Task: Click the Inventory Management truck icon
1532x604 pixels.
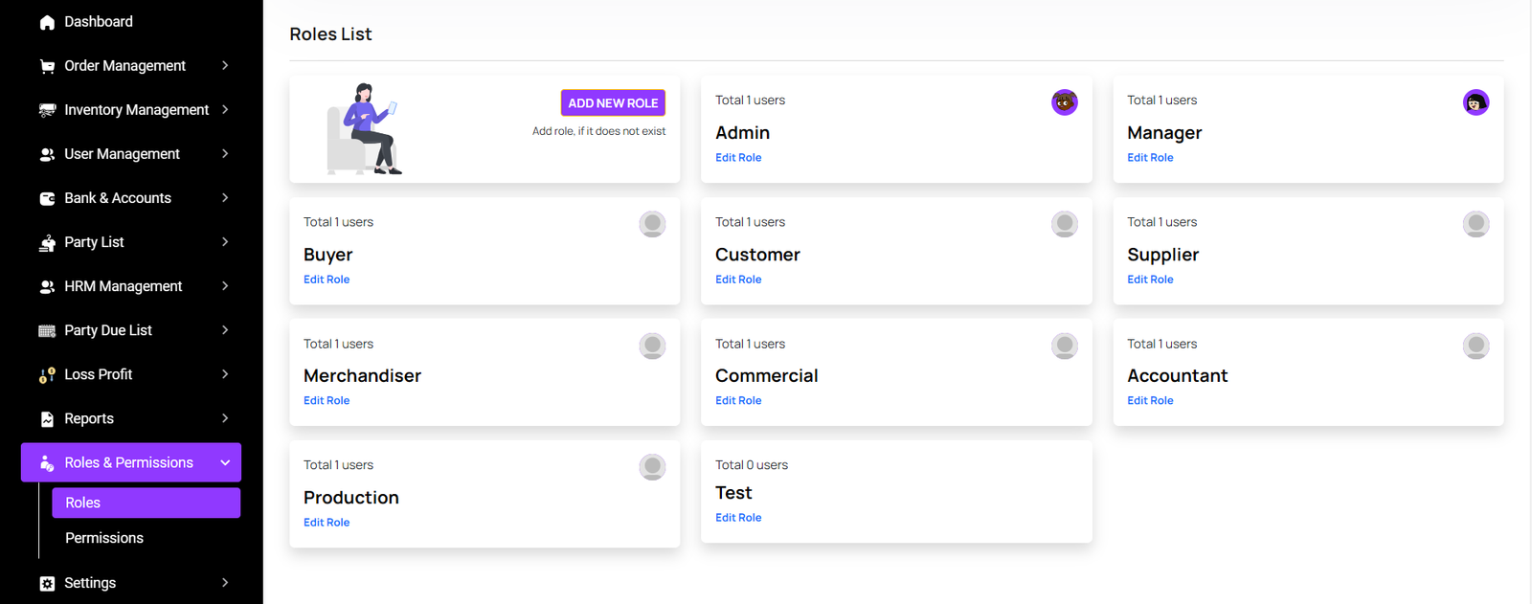Action: click(x=47, y=110)
